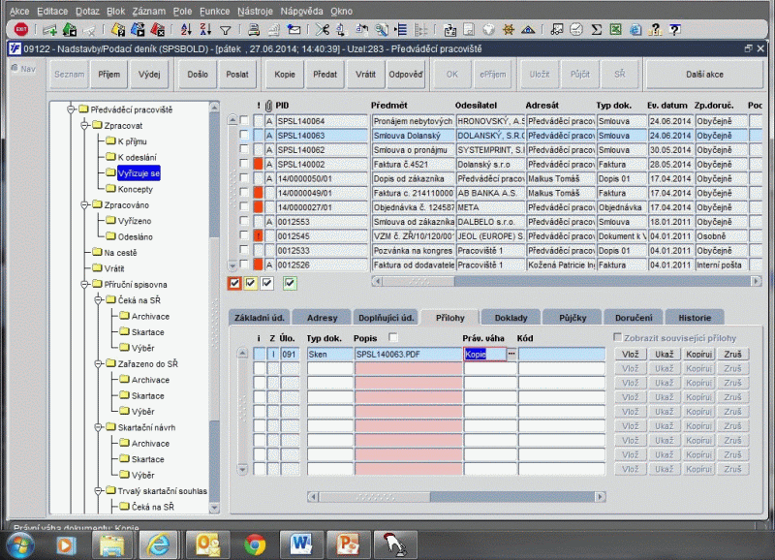Collapse the Předváděcí pracoviště tree node
Image resolution: width=775 pixels, height=560 pixels.
coord(71,109)
